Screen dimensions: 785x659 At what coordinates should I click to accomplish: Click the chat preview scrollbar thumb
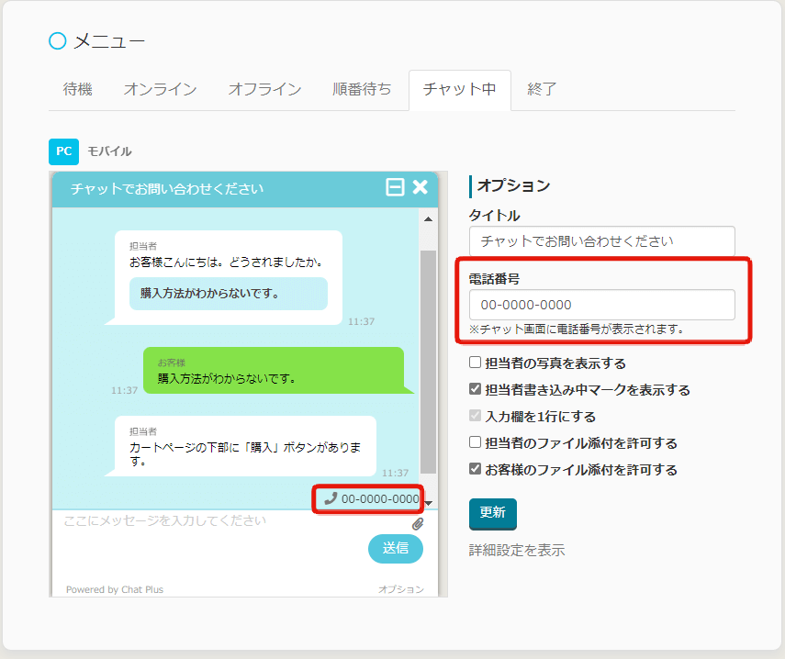point(428,362)
